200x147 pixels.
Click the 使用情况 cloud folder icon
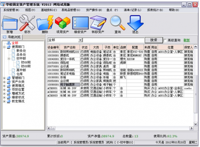9,86
